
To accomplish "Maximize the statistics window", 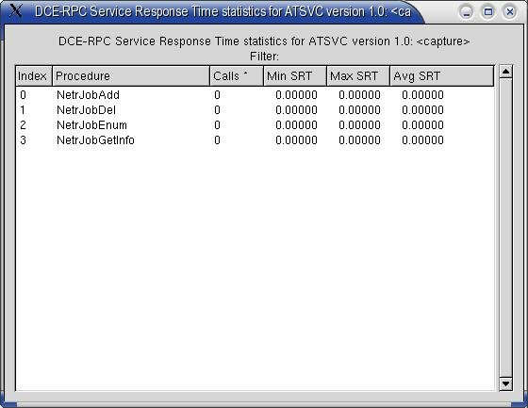I will pyautogui.click(x=488, y=12).
